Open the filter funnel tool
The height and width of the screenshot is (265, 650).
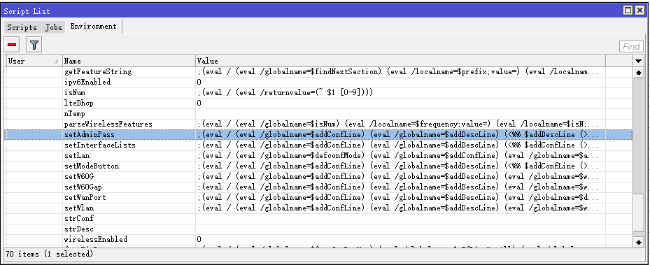pos(34,45)
